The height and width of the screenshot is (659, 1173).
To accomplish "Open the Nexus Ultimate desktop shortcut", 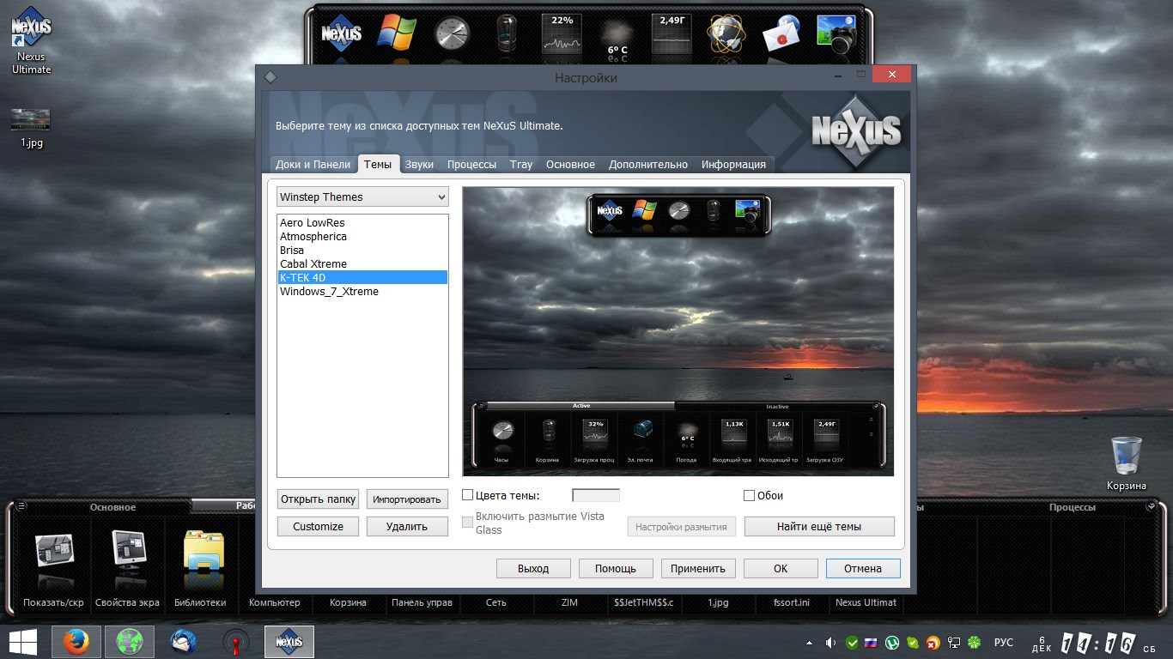I will (x=31, y=40).
